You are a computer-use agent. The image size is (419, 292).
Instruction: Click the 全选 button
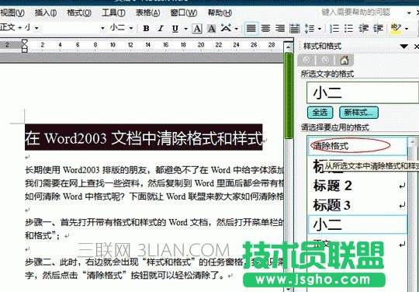[x=320, y=113]
